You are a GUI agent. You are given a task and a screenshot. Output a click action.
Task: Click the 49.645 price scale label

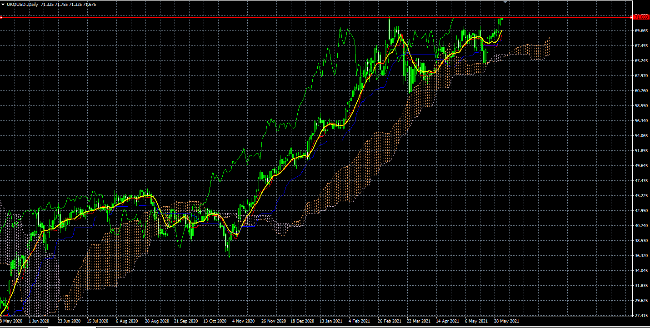point(641,166)
